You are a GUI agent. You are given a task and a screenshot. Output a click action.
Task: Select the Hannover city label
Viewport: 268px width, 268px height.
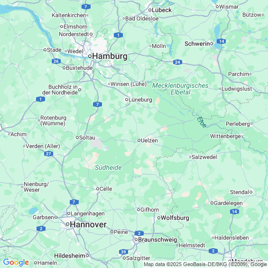click(88, 224)
